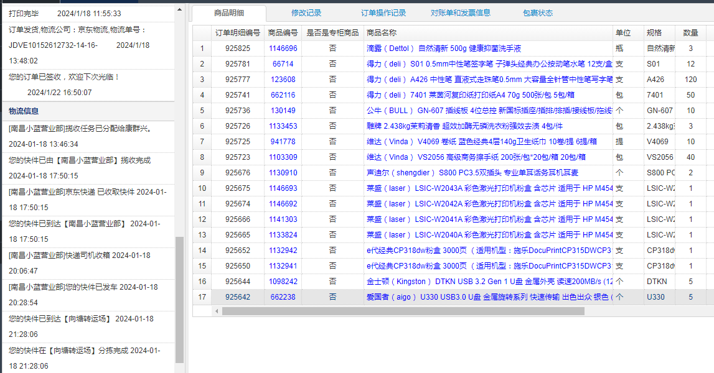The width and height of the screenshot is (714, 373).
Task: Click the 订单明细编号 column header
Action: 238,33
